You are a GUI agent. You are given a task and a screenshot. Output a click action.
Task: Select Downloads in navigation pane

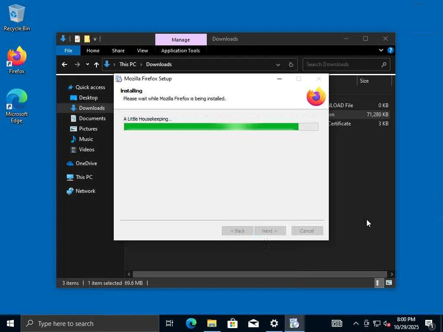pos(87,108)
